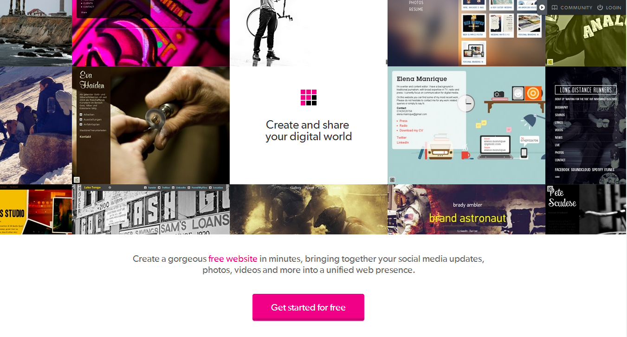Screen dimensions: 627x337
Task: Open the cyclist with bicycle thumbnail
Action: click(309, 33)
